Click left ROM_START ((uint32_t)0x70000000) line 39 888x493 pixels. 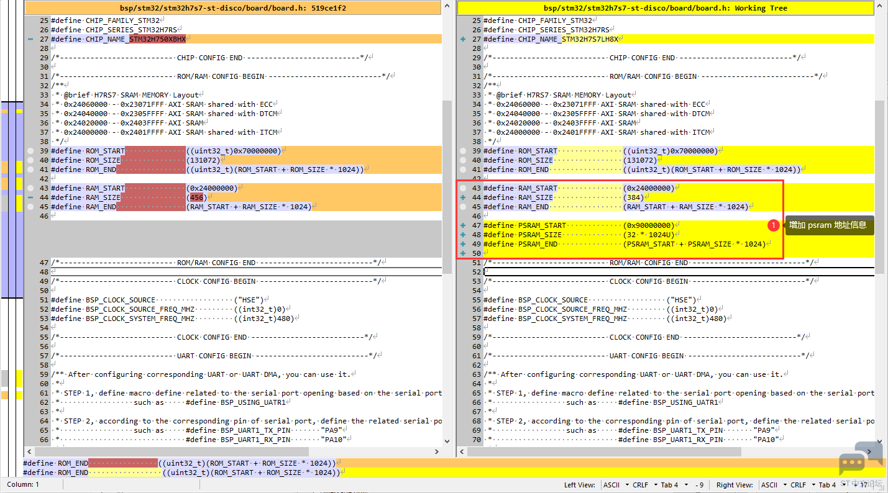pyautogui.click(x=246, y=151)
